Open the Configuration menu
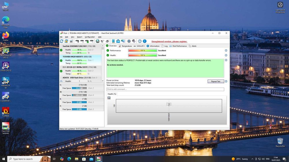Viewport: 289px width, 162px height. pos(90,37)
